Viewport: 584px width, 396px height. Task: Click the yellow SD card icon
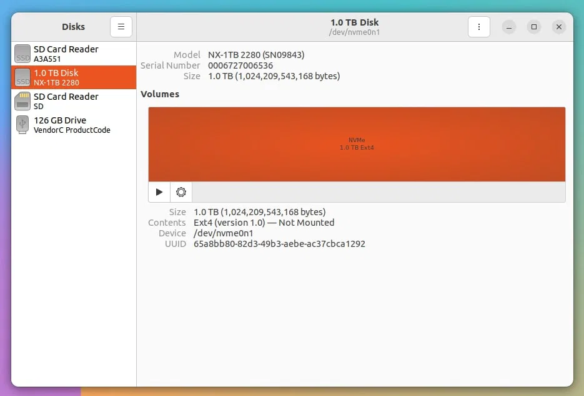[22, 101]
